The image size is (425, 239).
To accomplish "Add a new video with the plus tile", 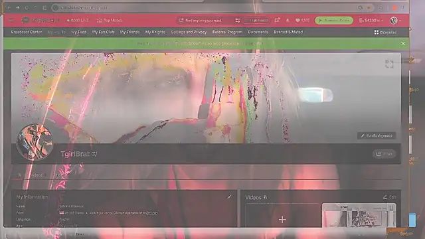I will [282, 216].
